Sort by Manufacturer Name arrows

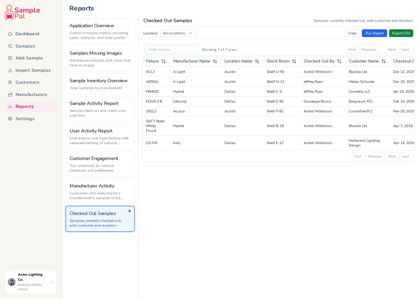(x=215, y=61)
